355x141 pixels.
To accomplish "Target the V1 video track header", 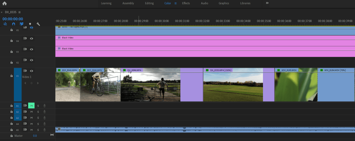I will (x=18, y=85).
